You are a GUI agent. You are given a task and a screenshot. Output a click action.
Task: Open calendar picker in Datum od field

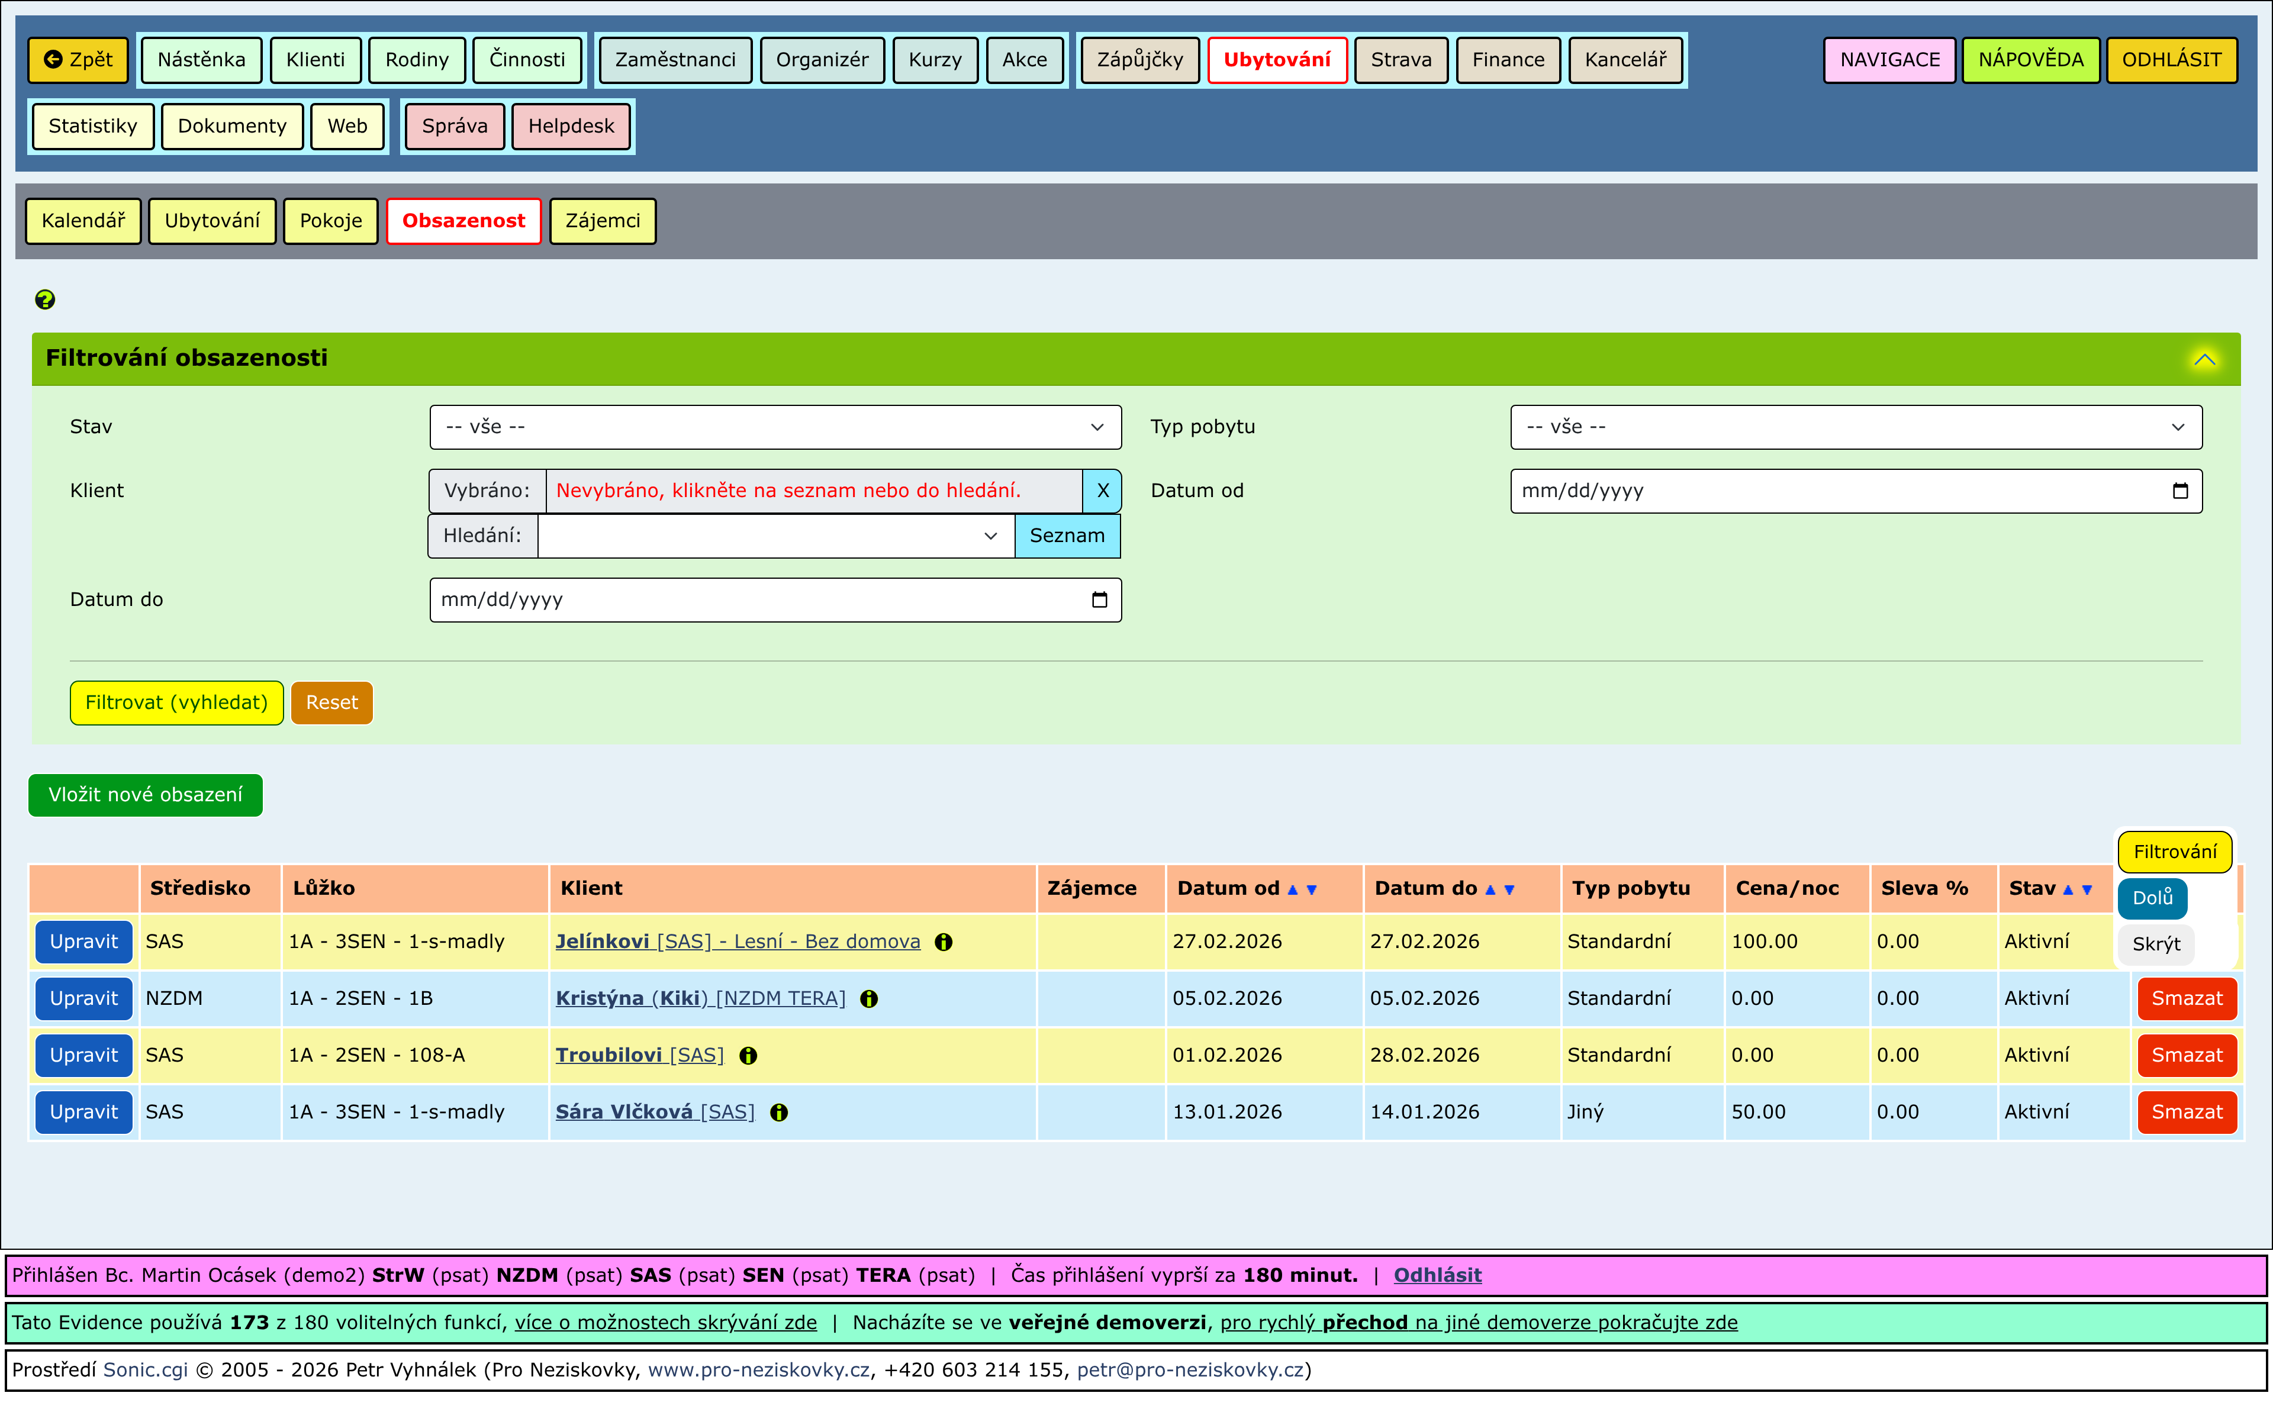point(2179,491)
